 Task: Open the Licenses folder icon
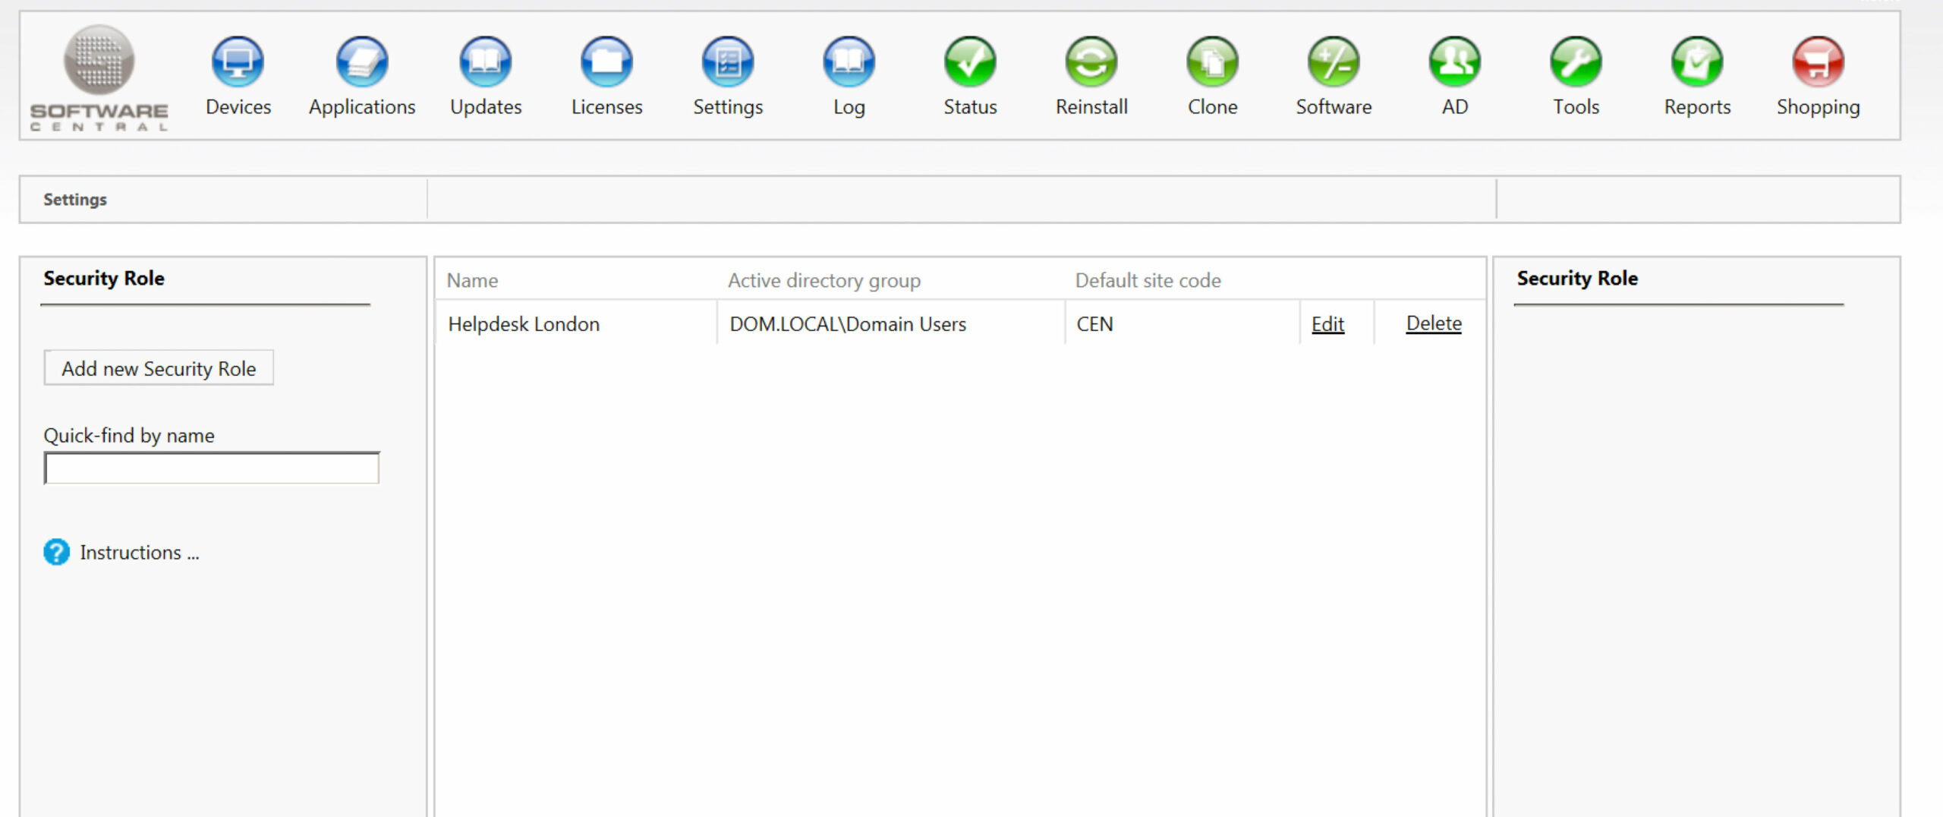606,62
